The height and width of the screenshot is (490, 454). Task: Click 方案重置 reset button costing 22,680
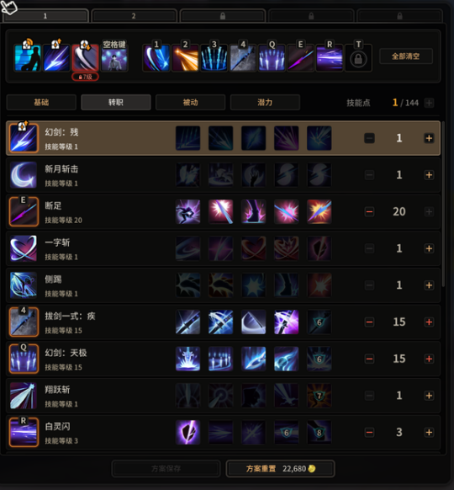point(280,469)
